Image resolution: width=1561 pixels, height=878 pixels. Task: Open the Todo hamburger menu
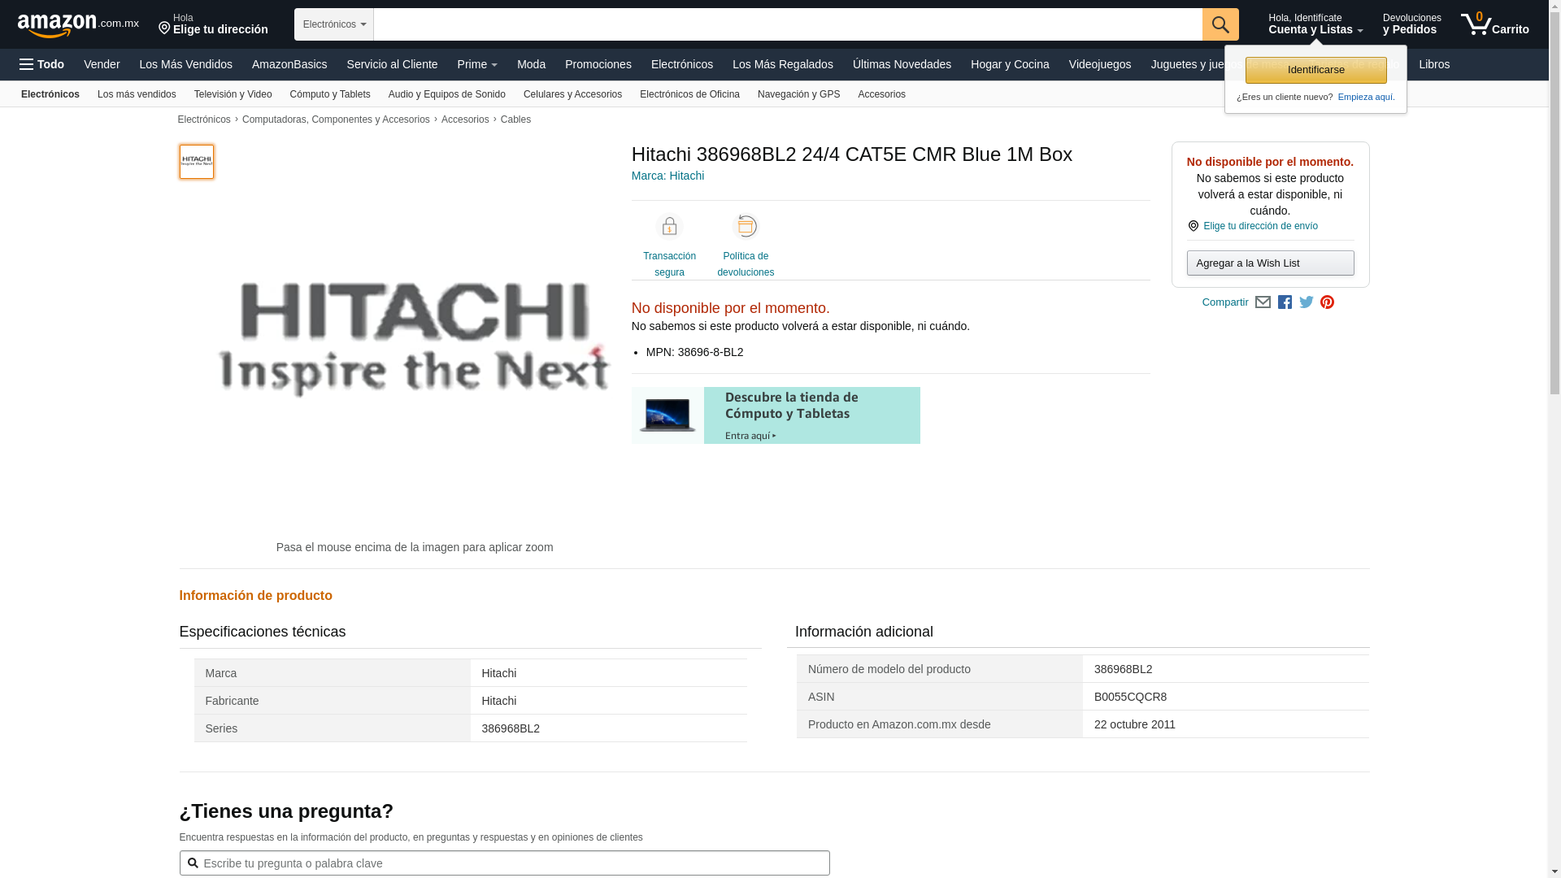[42, 64]
